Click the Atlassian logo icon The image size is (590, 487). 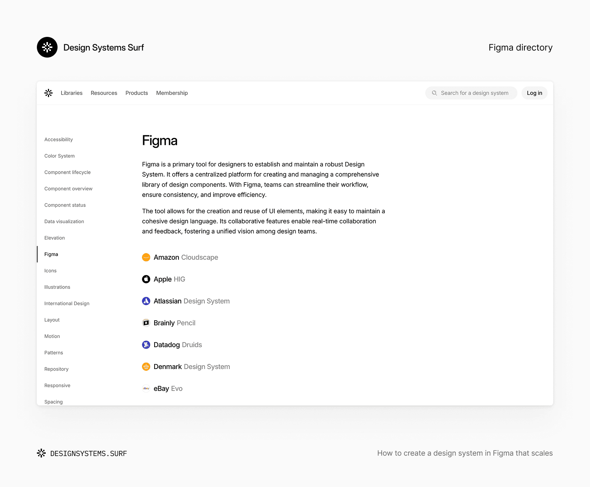(x=146, y=301)
